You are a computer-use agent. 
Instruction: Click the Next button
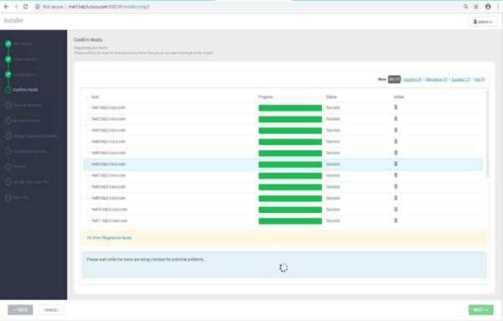pyautogui.click(x=481, y=310)
